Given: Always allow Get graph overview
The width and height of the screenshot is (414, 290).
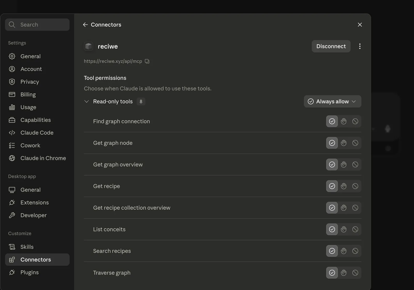Looking at the screenshot, I should click(332, 164).
